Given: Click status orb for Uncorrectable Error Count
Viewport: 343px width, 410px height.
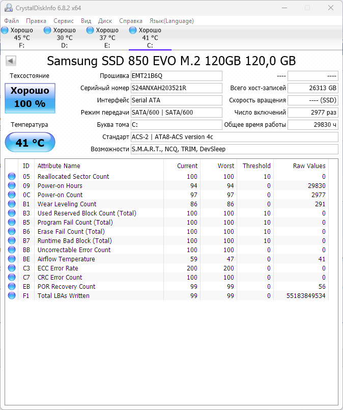Looking at the screenshot, I should (x=12, y=250).
